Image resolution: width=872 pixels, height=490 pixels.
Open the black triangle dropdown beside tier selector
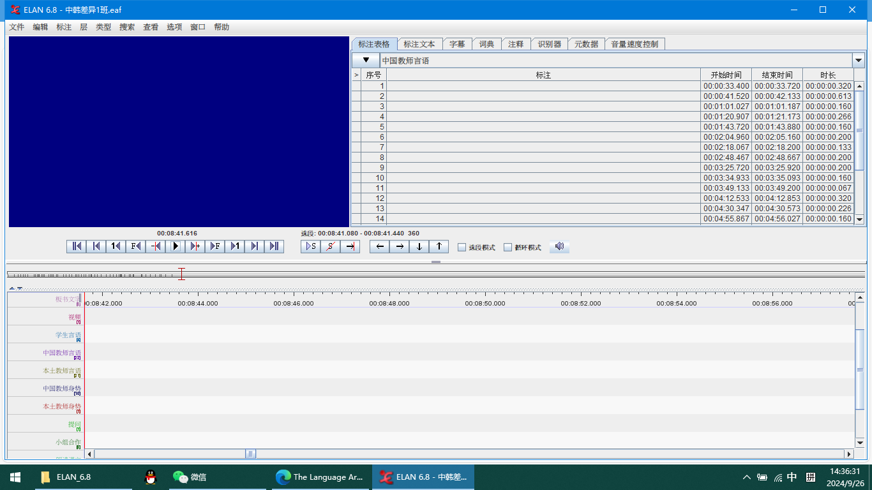coord(366,61)
